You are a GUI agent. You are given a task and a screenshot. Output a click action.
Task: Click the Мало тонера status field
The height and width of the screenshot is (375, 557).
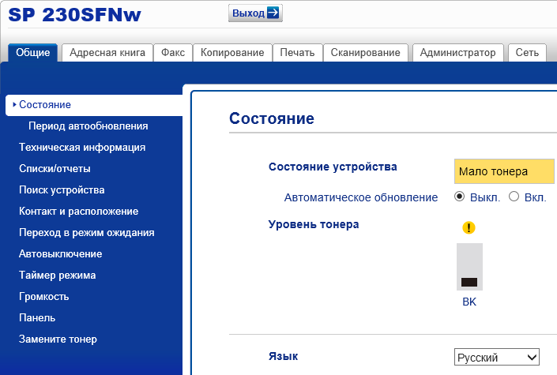[x=504, y=171]
